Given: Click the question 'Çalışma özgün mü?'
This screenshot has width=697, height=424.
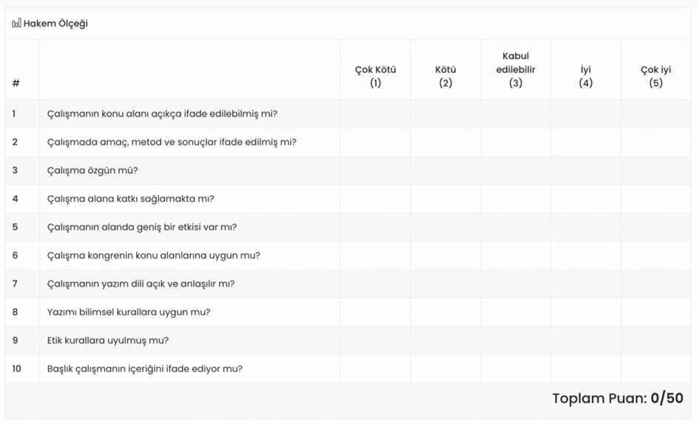Looking at the screenshot, I should 92,171.
